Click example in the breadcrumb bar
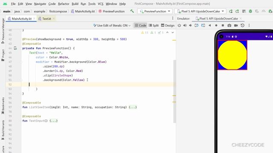This screenshot has height=153, width=273. pyautogui.click(x=40, y=11)
